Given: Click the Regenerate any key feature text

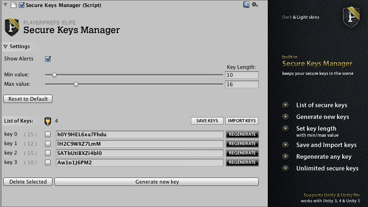Looking at the screenshot, I should 324,157.
